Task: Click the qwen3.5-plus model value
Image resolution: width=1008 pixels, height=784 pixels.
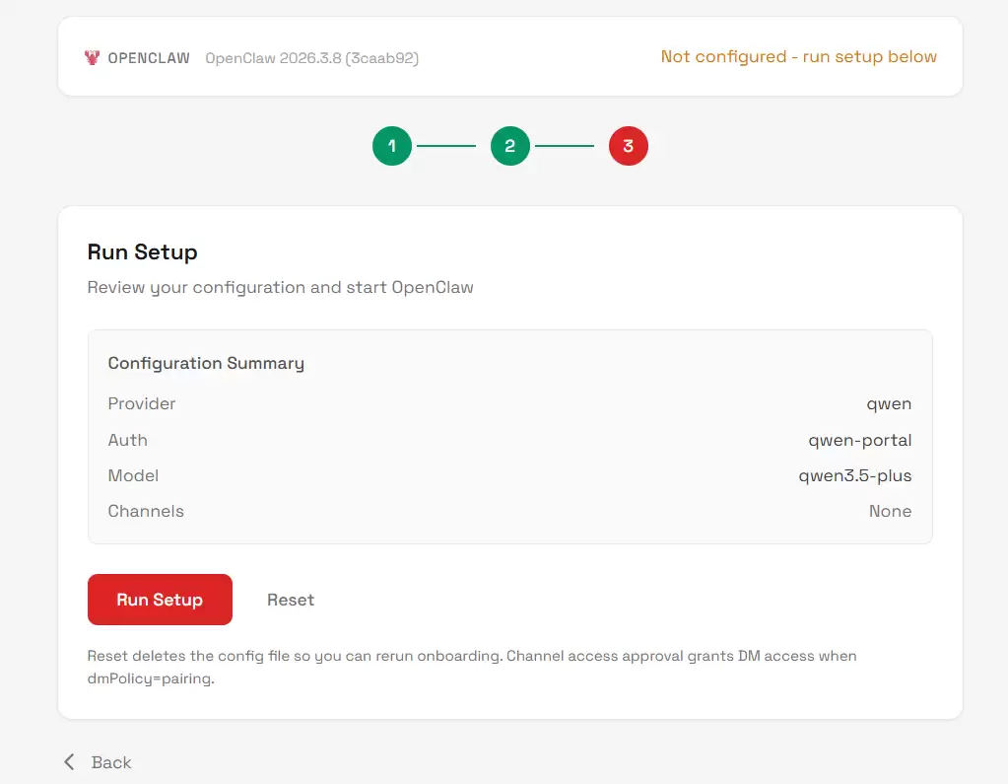Action: point(854,475)
